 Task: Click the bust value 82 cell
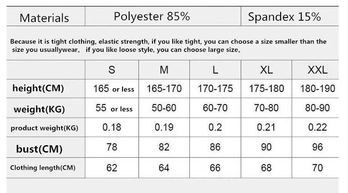point(164,147)
